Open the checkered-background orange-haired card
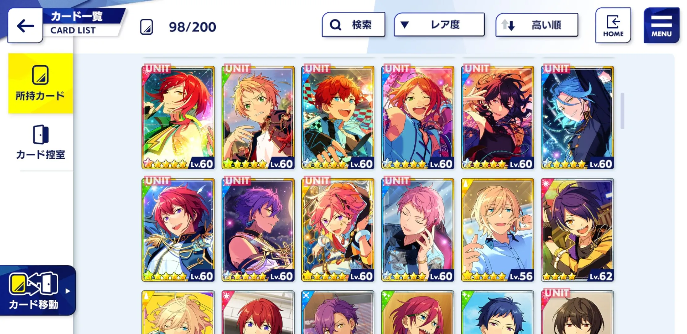The image size is (687, 334). [338, 118]
